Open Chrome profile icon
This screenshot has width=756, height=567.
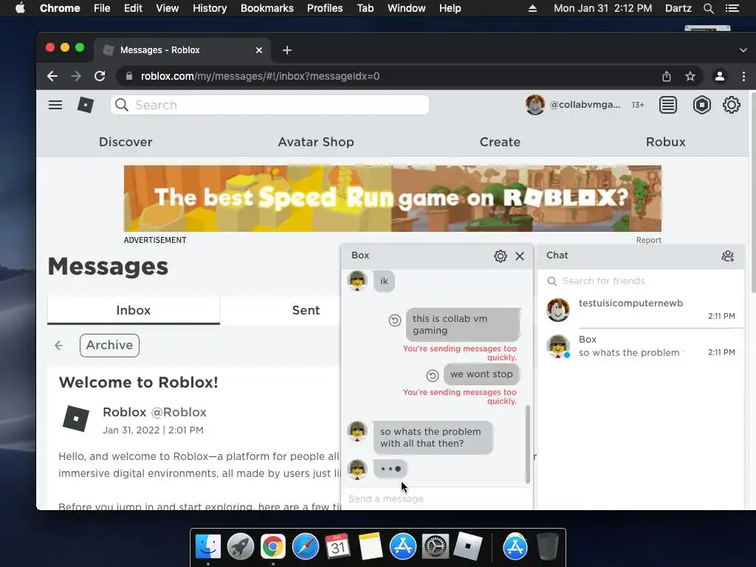[x=719, y=76]
